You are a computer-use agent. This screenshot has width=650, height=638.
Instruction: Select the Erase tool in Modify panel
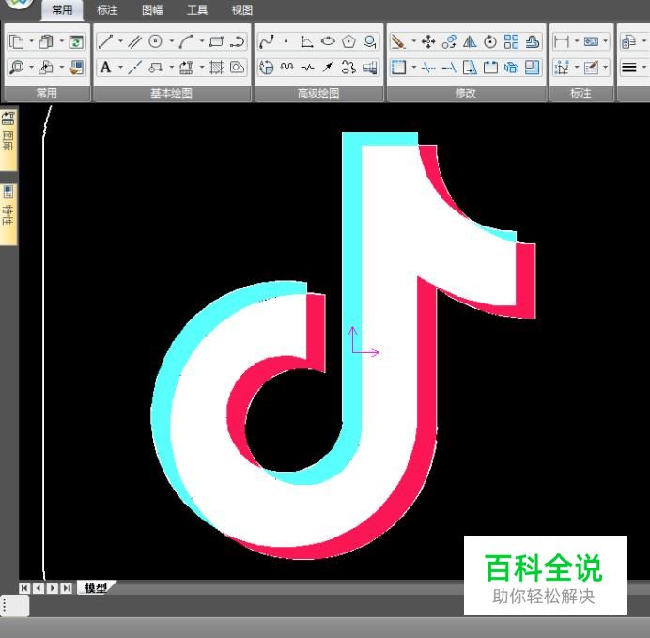tap(398, 41)
